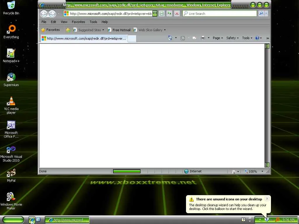Open the View menu
Viewport: 299px width, 224px height.
coord(64,22)
